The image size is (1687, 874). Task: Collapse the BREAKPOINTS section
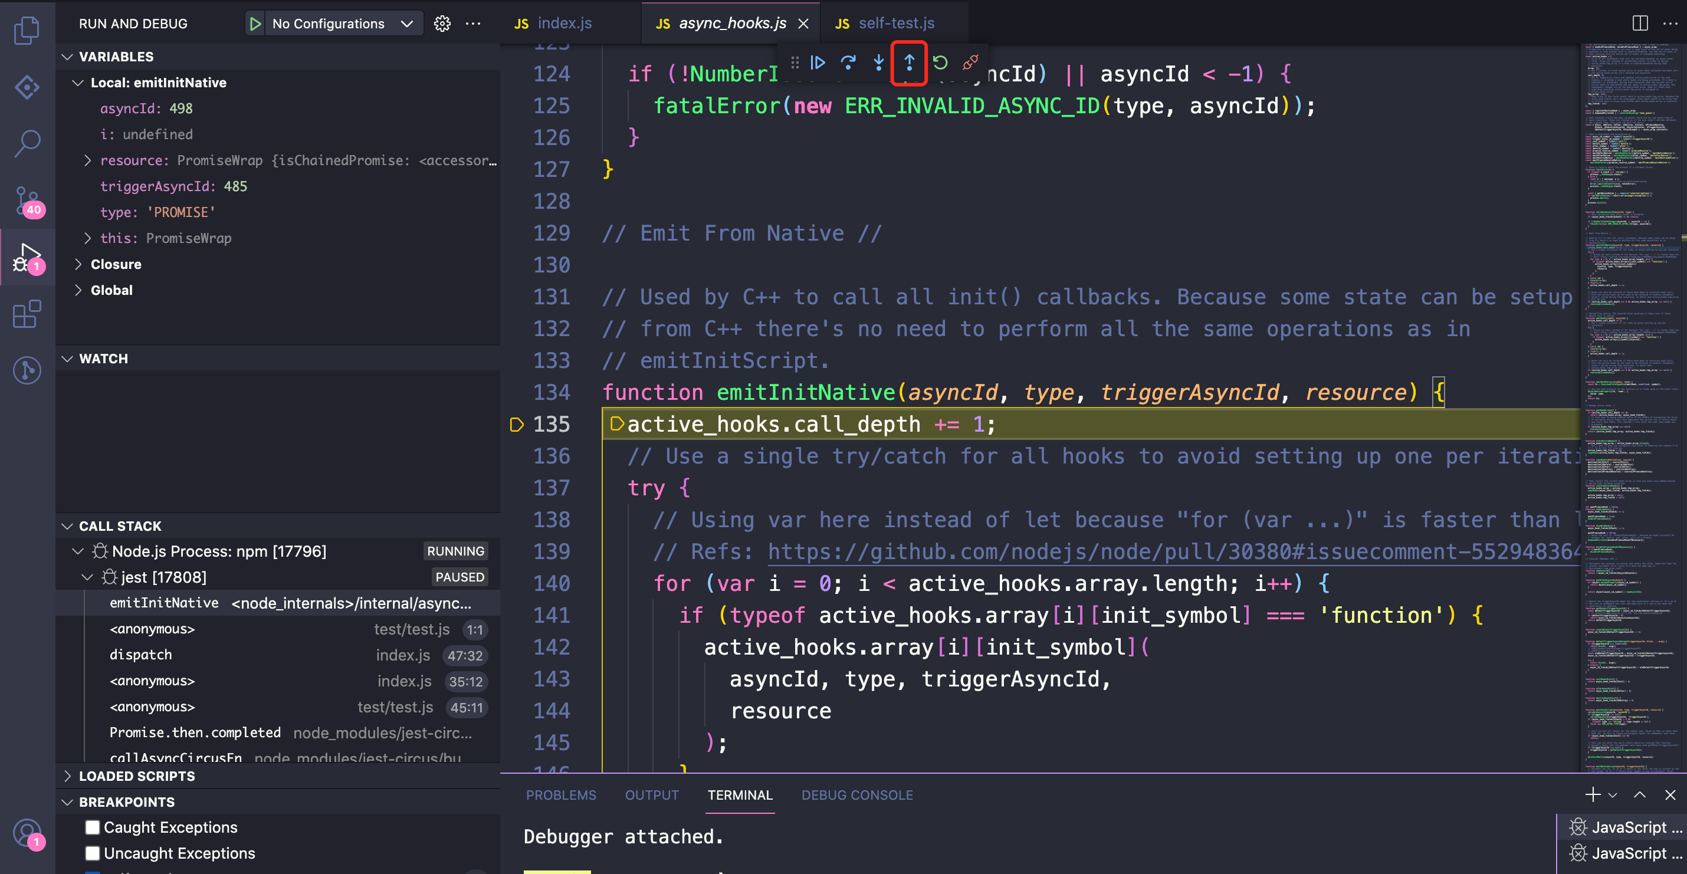click(x=67, y=802)
